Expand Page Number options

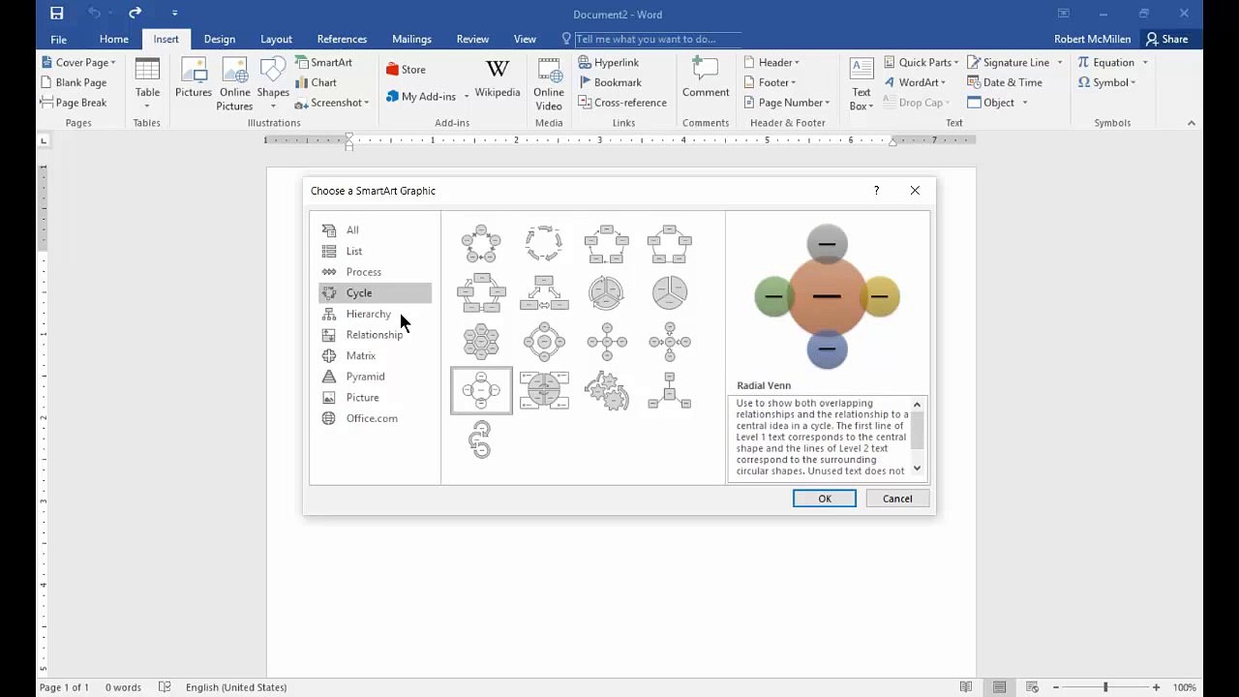pyautogui.click(x=786, y=103)
